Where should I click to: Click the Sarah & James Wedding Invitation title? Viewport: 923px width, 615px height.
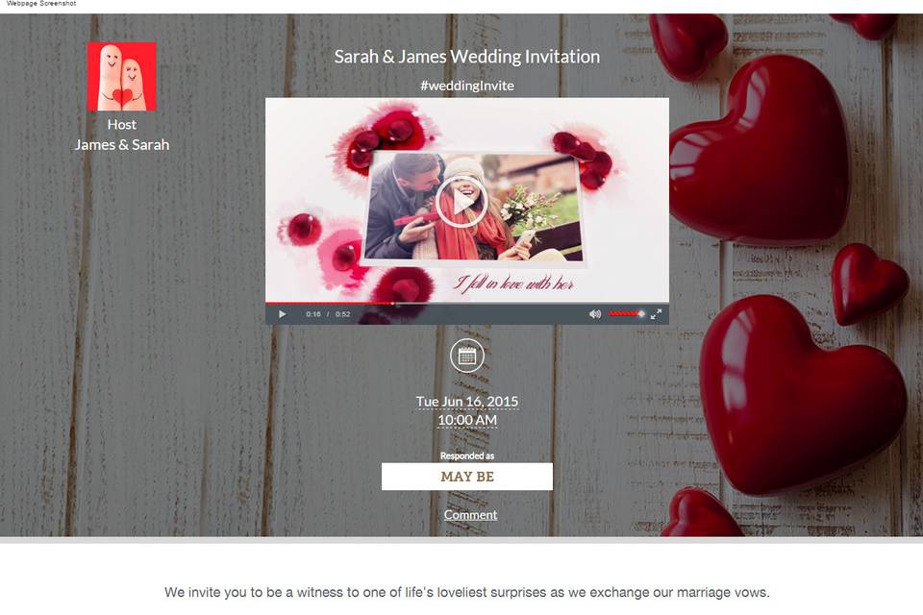click(x=467, y=57)
